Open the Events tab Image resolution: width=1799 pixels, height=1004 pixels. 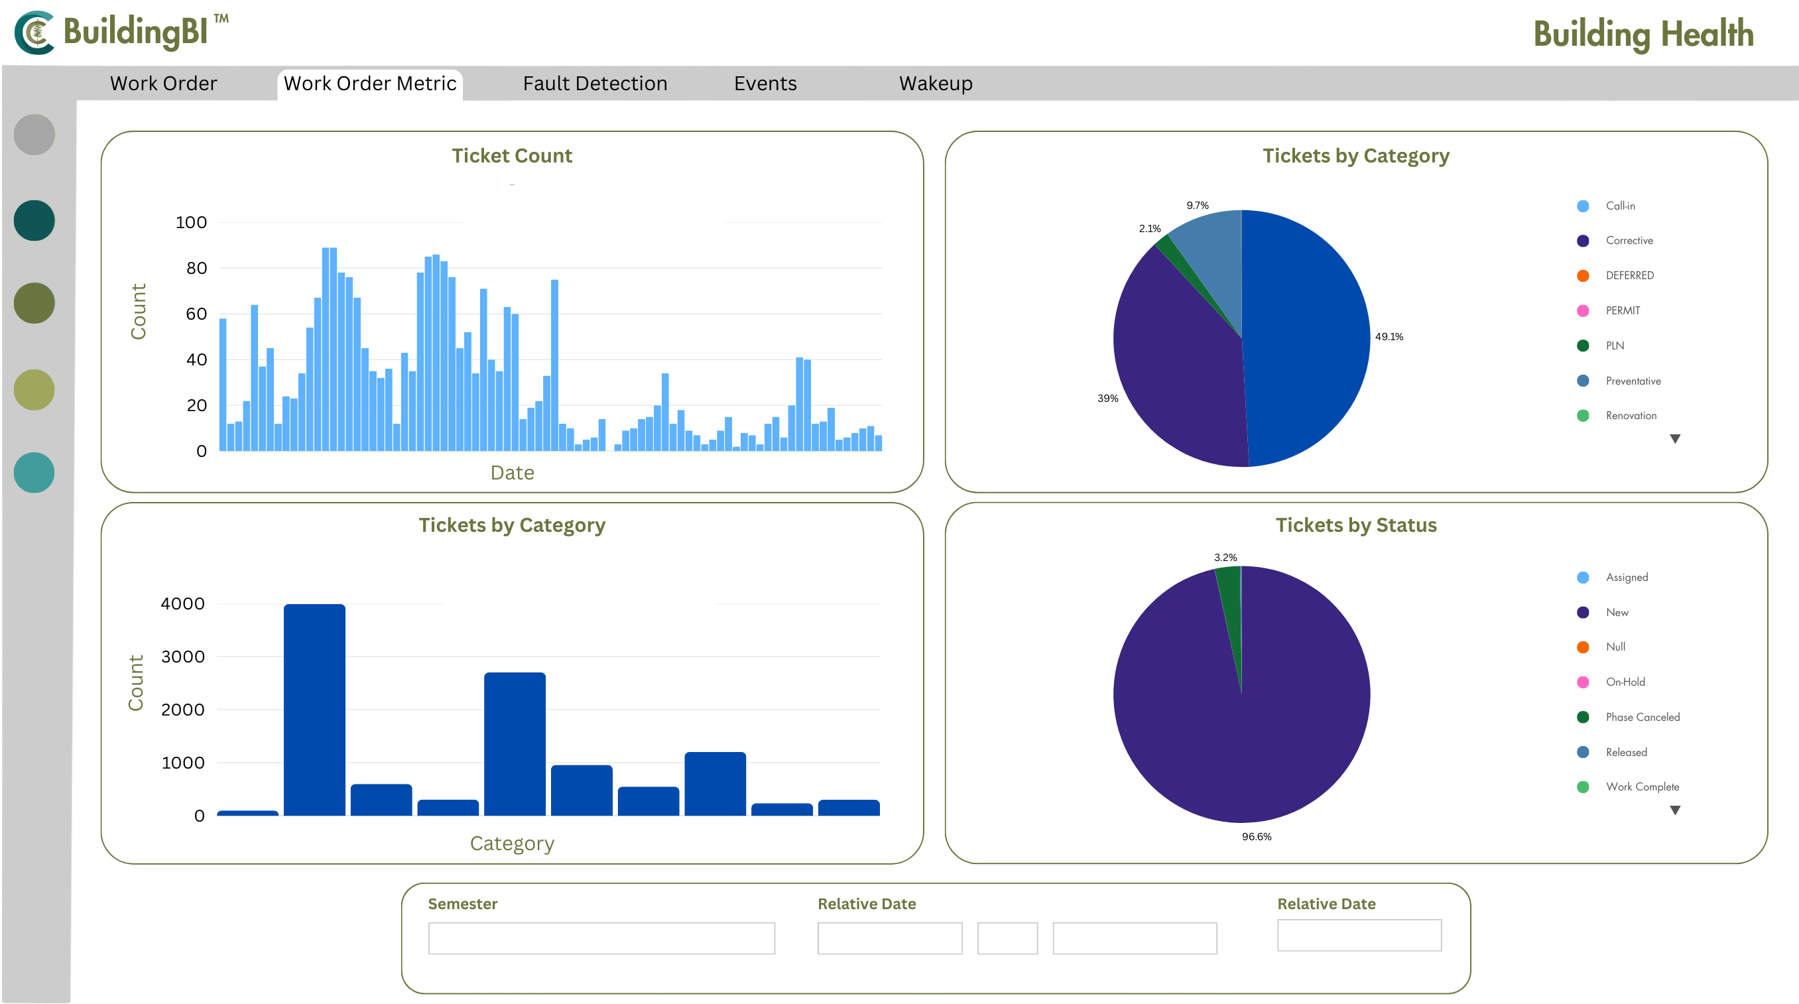(x=765, y=84)
